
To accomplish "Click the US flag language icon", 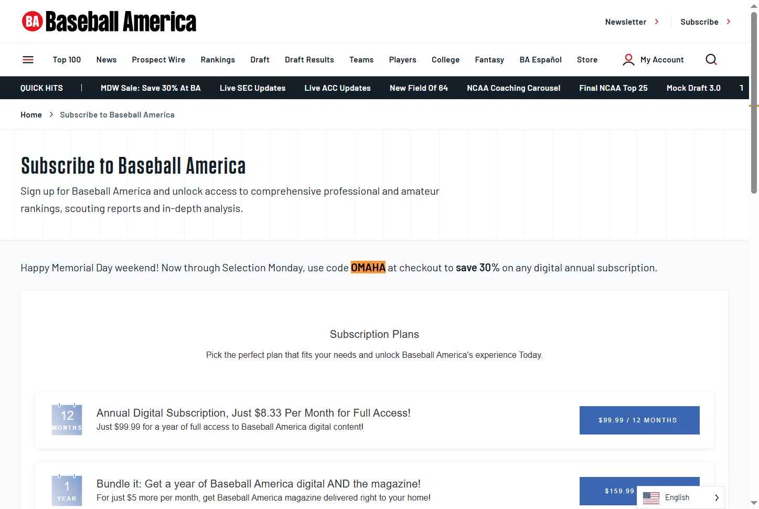I will 651,497.
